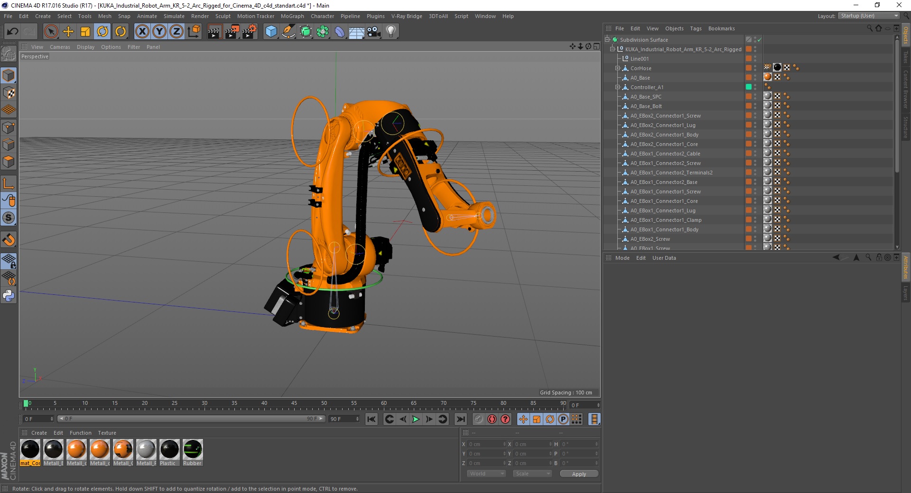Click the Objects vertical side tab

[x=905, y=35]
